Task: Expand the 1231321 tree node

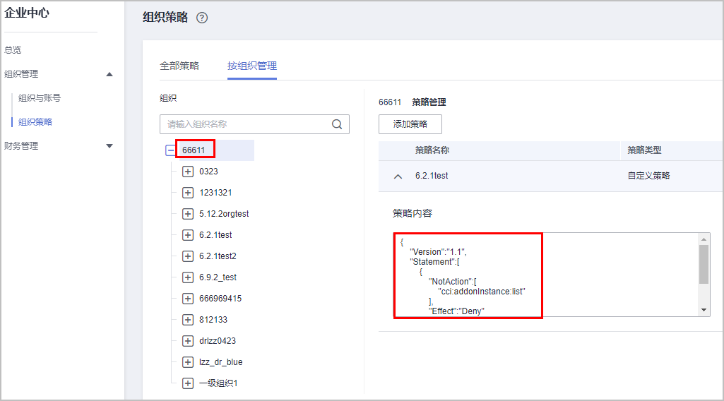Action: (x=188, y=193)
